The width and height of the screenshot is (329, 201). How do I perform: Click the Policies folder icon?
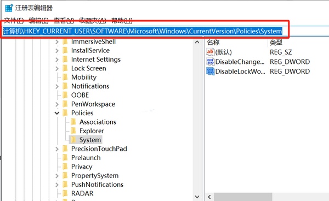65,113
